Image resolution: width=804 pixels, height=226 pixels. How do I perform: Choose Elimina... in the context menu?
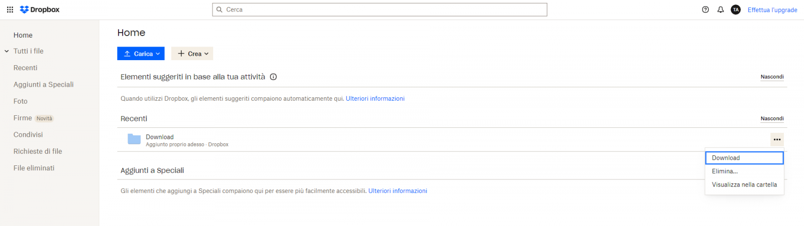tap(725, 171)
